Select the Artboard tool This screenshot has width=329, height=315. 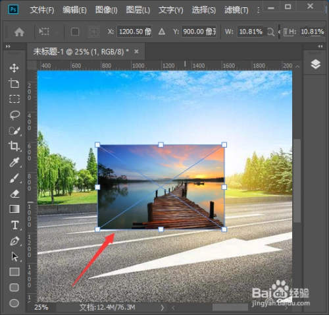[14, 84]
